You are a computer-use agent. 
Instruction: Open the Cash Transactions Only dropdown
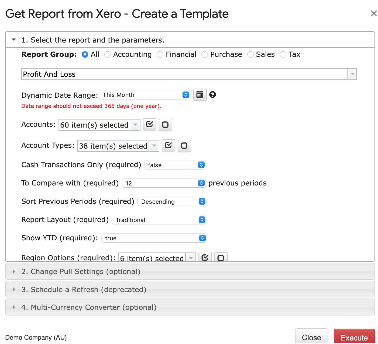click(175, 165)
